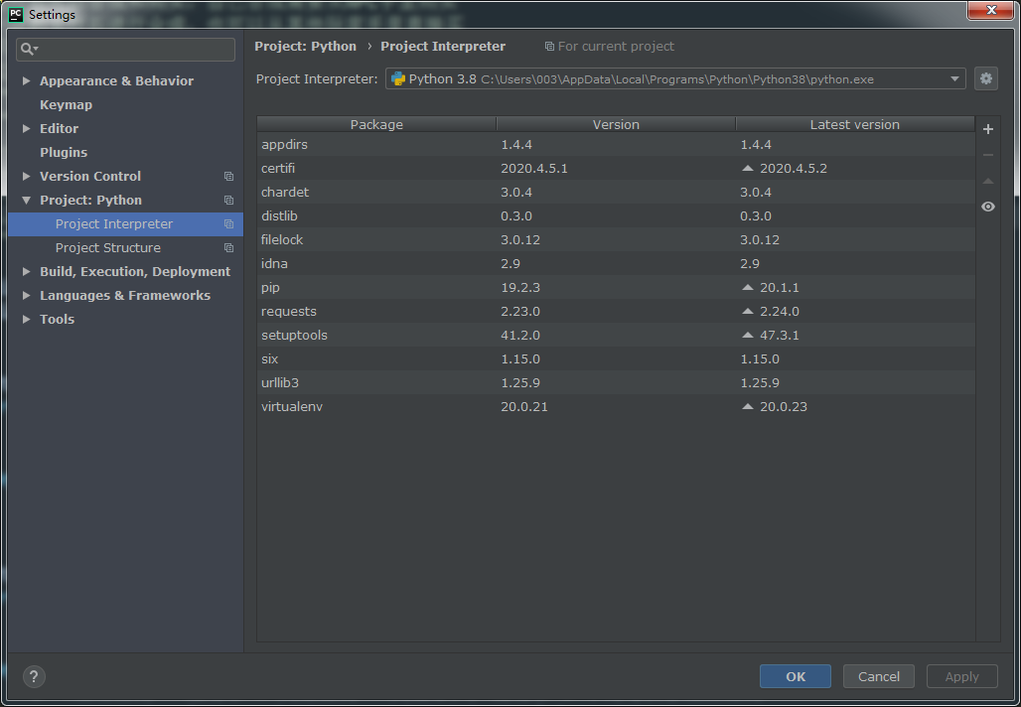Select the filelock package row

coord(616,239)
